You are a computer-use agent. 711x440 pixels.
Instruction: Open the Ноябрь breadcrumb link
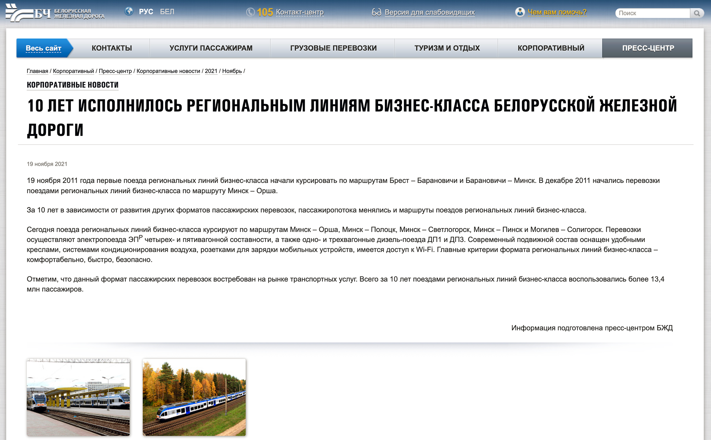(232, 71)
